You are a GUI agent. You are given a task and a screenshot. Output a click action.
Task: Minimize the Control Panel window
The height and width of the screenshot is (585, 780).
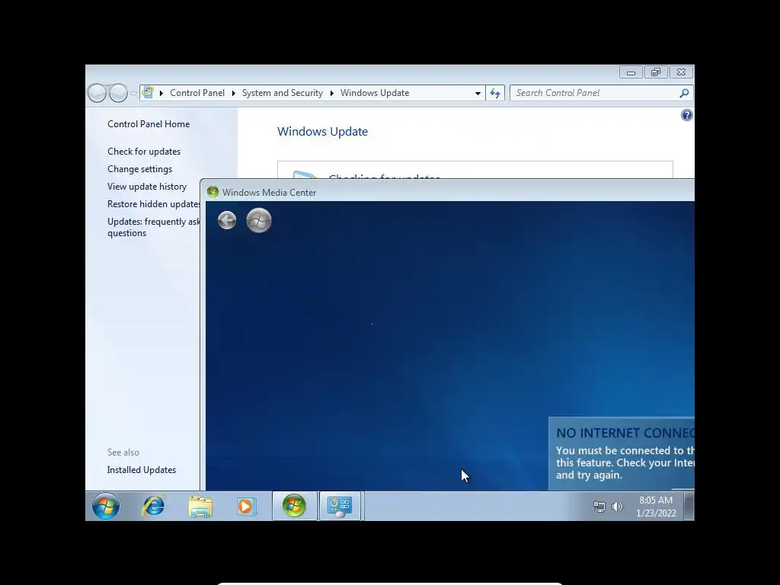(631, 72)
